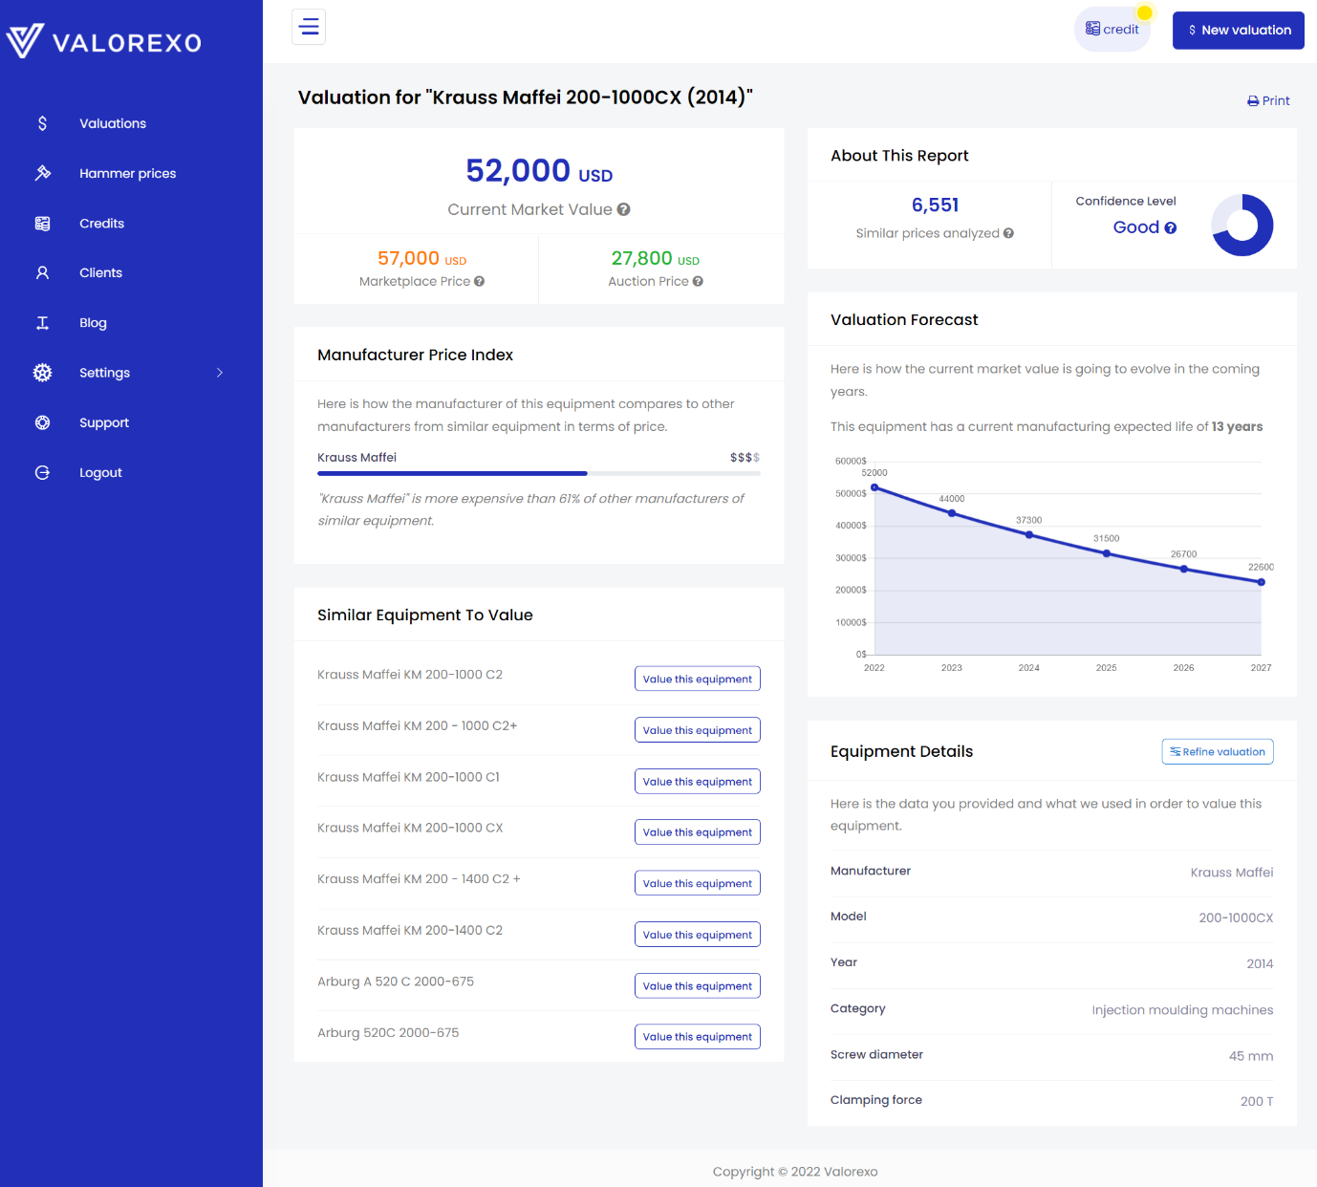Click the Settings gear icon
This screenshot has width=1317, height=1187.
42,373
